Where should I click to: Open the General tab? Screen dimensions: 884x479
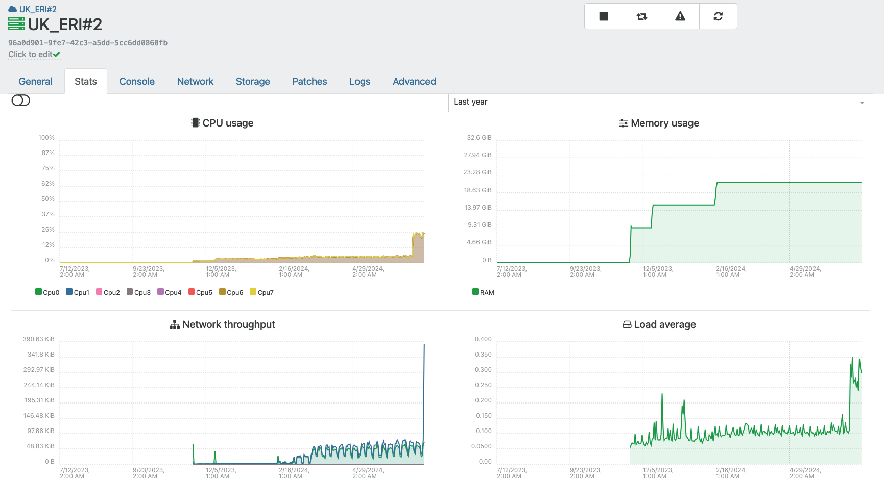(x=35, y=81)
